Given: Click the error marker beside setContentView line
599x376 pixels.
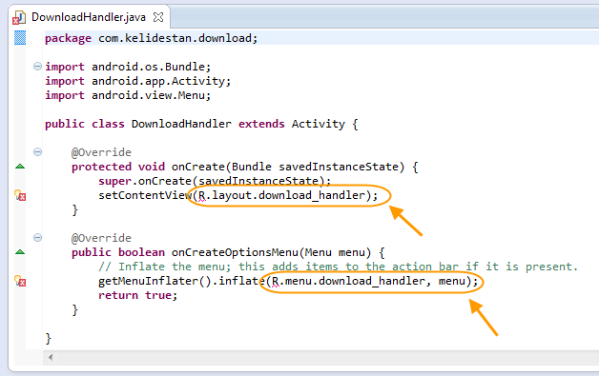Looking at the screenshot, I should point(20,195).
